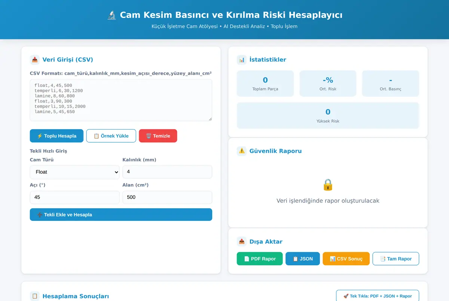
Task: Click the Tekli Hızlı Giriş label
Action: pyautogui.click(x=49, y=151)
